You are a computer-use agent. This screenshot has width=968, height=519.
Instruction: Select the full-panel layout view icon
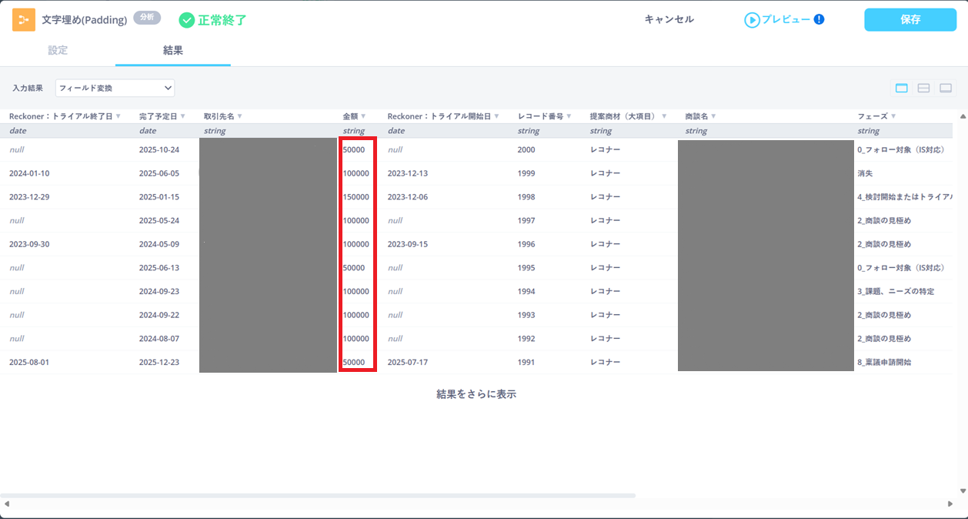point(901,89)
